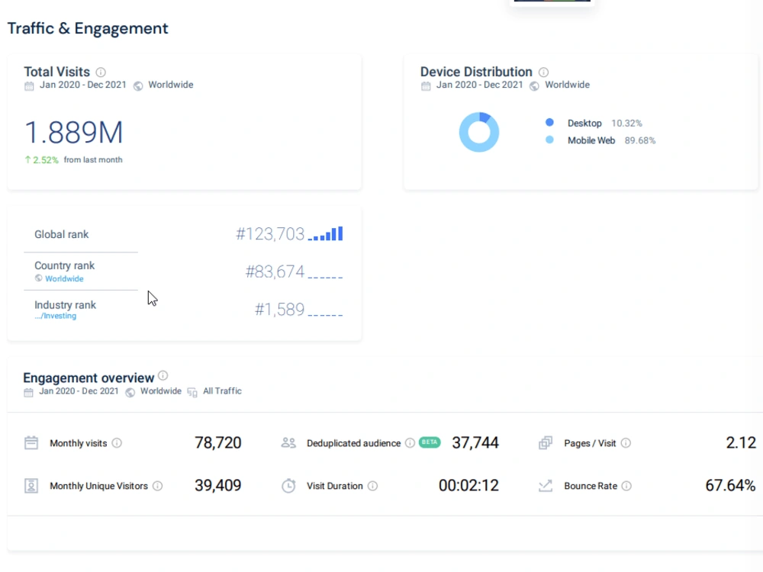Click the 2.52% growth indicator

(x=42, y=160)
